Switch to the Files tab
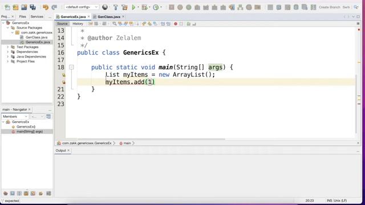Viewport: 365px width, 205px height. click(x=23, y=17)
